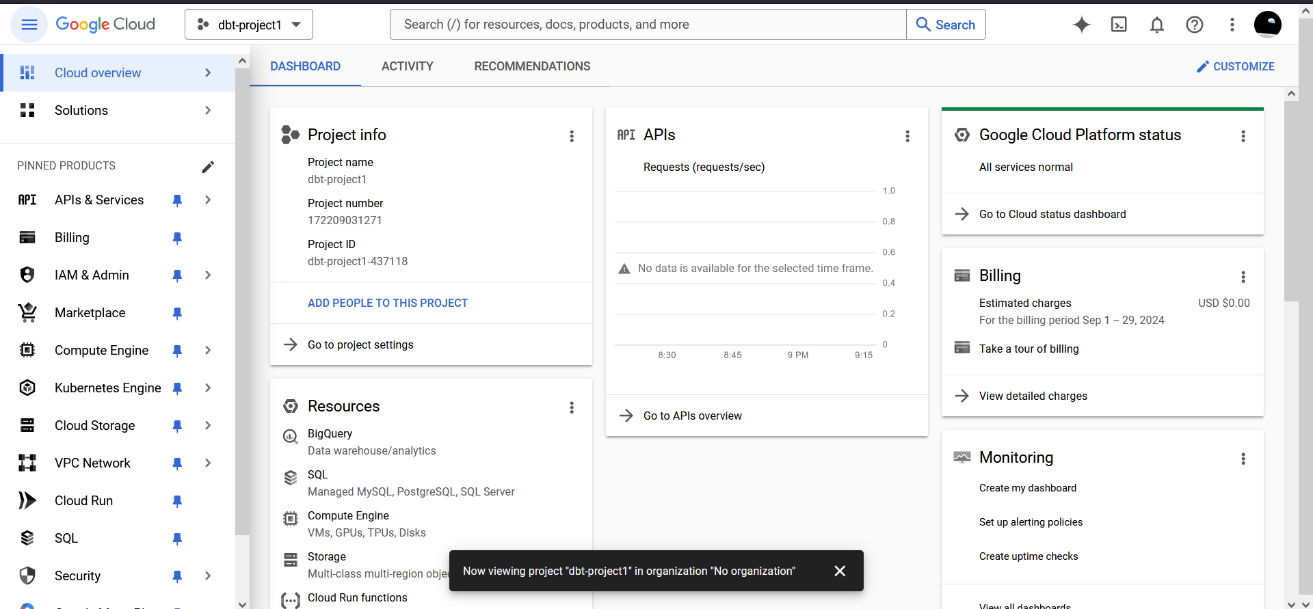Viewport: 1313px width, 609px height.
Task: Click the CUSTOMIZE button
Action: (1236, 66)
